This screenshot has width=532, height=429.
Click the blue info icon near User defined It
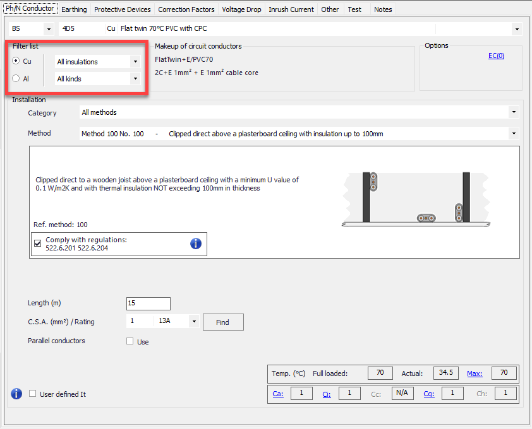[17, 394]
